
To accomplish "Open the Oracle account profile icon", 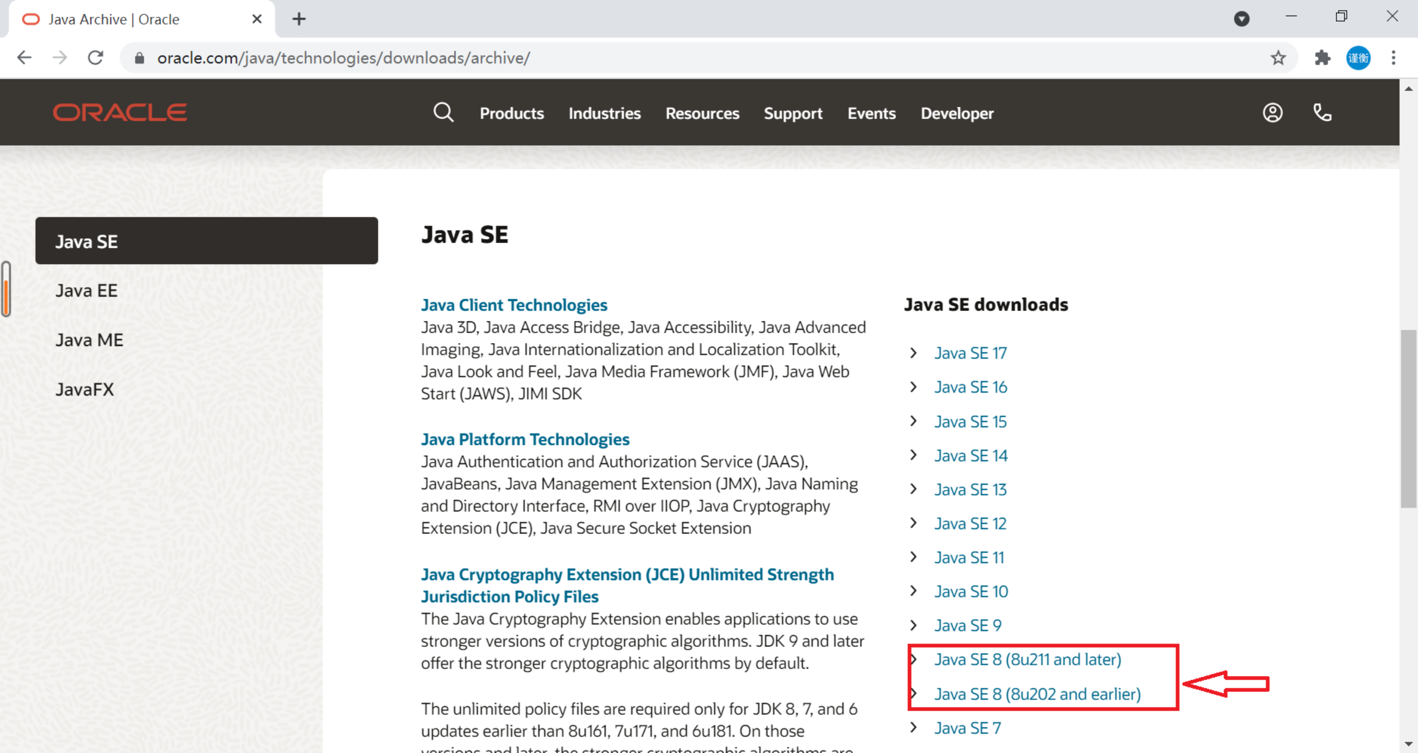I will pos(1272,113).
